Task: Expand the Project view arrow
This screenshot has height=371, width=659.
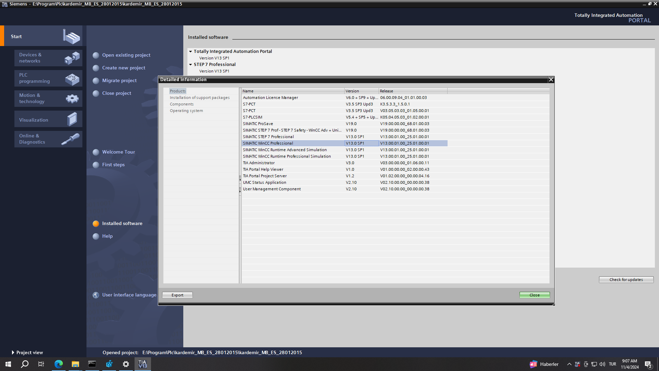Action: (x=13, y=352)
